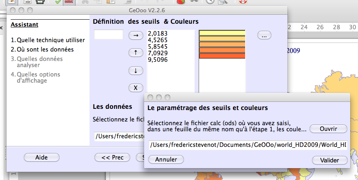Click the red-orange fifth color swatch

tap(222, 56)
